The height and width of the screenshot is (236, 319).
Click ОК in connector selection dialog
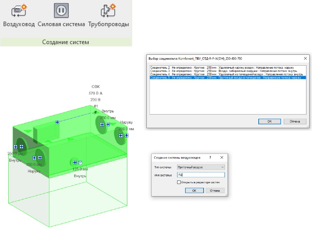pos(269,121)
